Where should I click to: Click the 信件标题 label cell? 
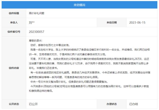coord(13,13)
